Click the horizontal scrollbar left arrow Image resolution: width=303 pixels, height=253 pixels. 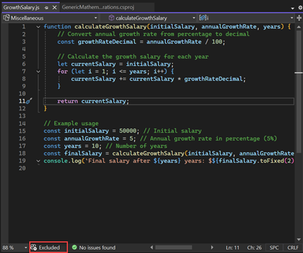[x=151, y=247]
